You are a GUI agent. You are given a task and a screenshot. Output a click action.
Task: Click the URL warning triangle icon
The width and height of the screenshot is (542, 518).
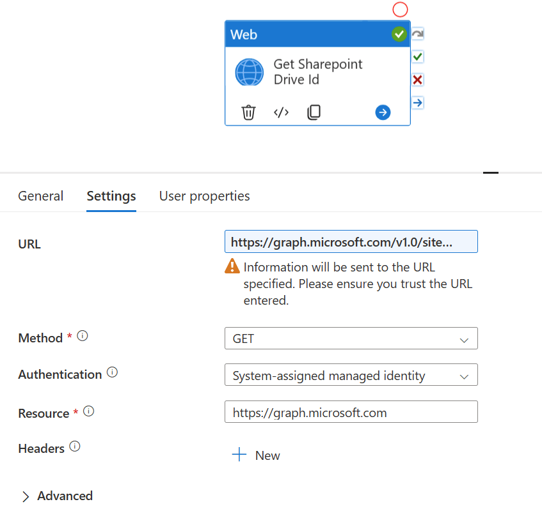232,266
